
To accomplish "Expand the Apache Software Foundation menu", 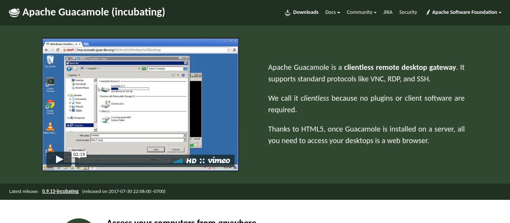I will click(467, 12).
